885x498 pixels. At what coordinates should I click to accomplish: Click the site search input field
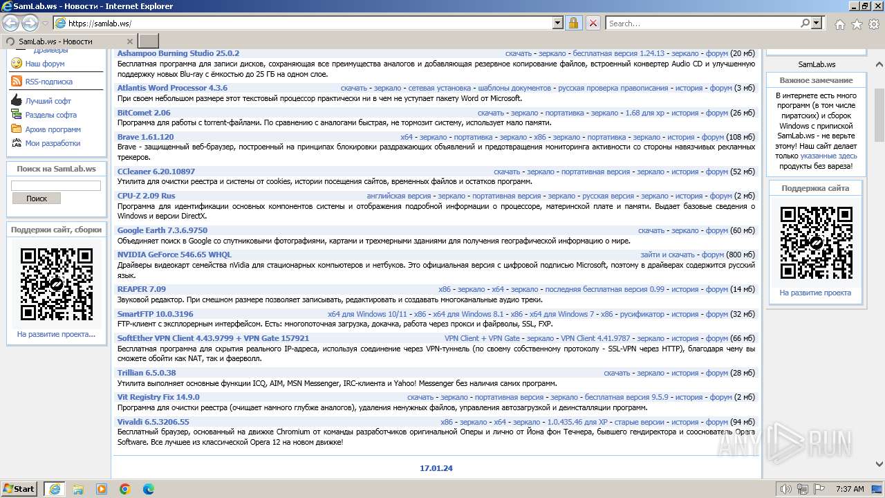coord(56,185)
